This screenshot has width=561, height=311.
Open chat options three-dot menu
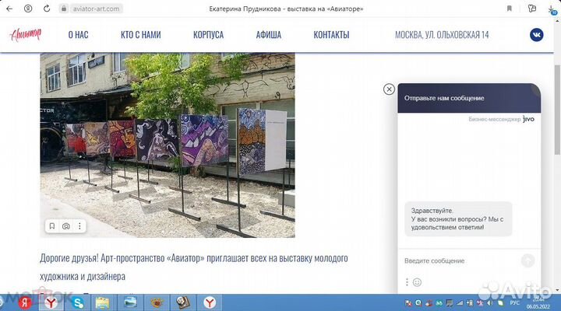(407, 282)
